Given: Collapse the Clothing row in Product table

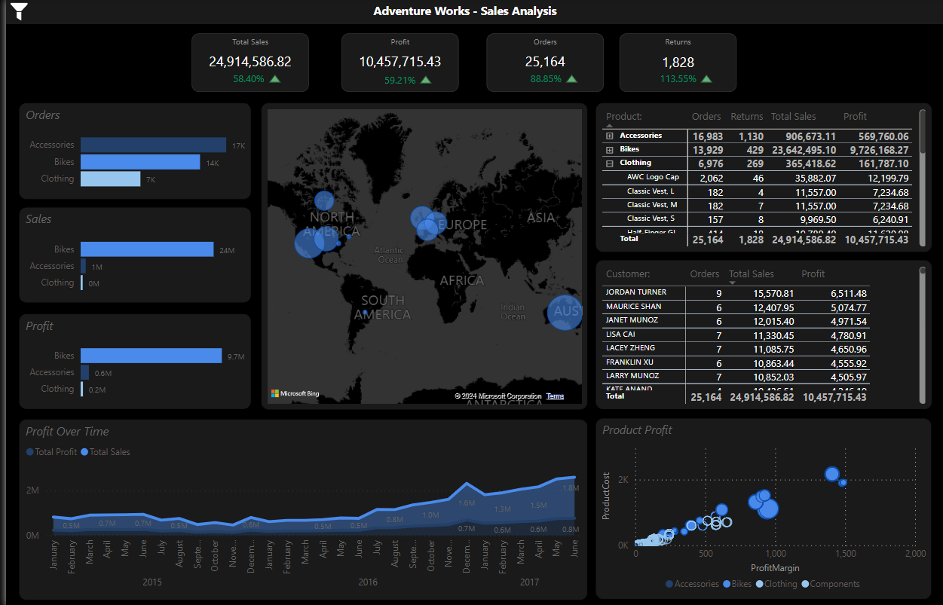Looking at the screenshot, I should [609, 163].
